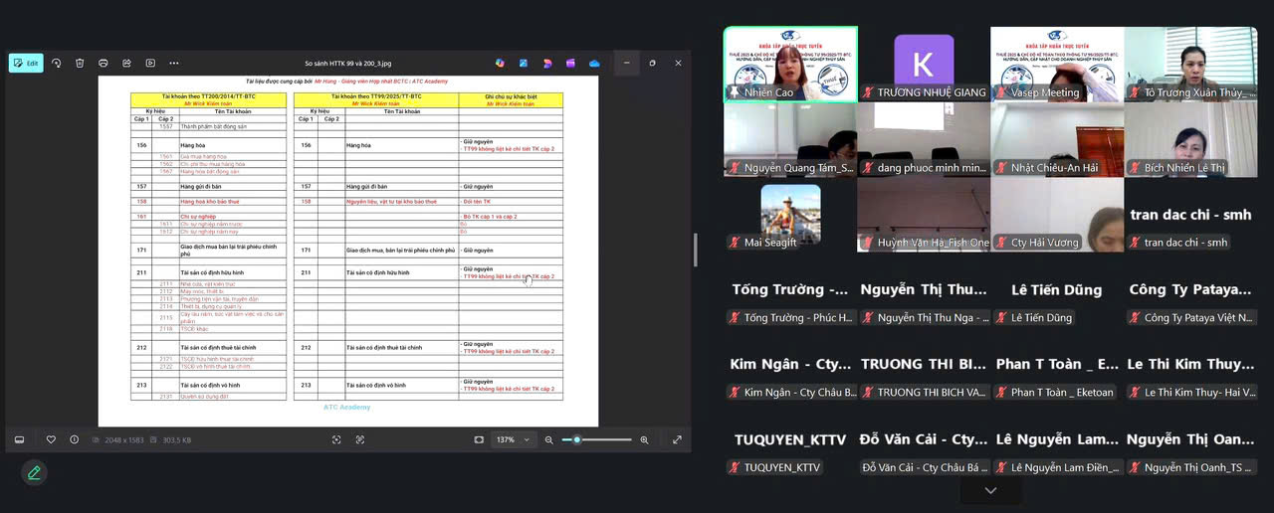Click the zoom in magnifier icon

644,439
